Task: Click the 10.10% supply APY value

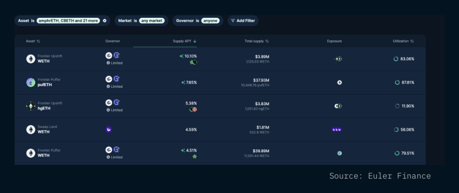Action: [x=191, y=56]
